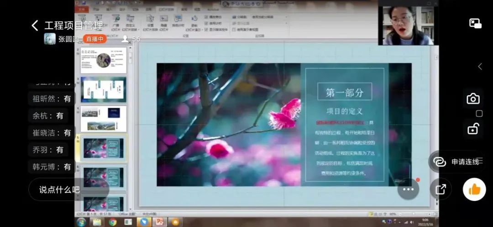Take a screenshot with the camera icon
This screenshot has width=493, height=227.
[473, 98]
